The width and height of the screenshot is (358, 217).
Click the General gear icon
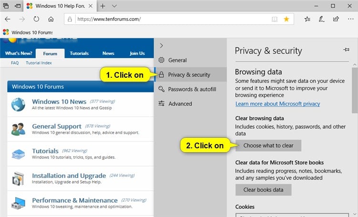click(161, 60)
